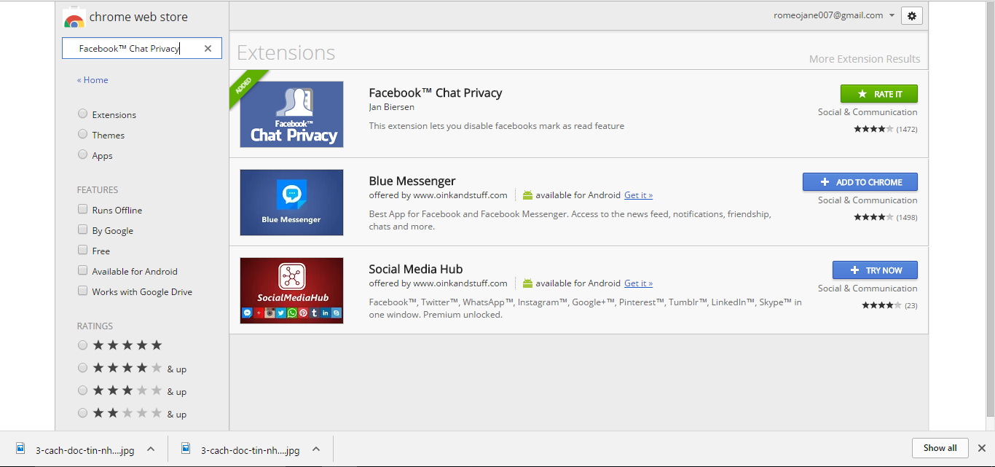Click the Blue Messenger extension icon
995x467 pixels.
point(291,203)
